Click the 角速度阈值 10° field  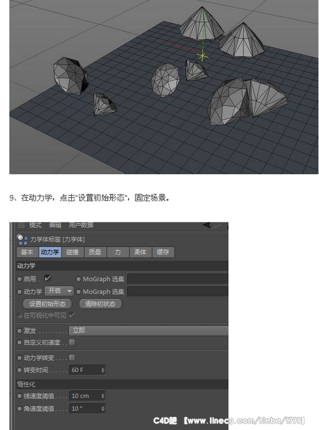coord(87,409)
